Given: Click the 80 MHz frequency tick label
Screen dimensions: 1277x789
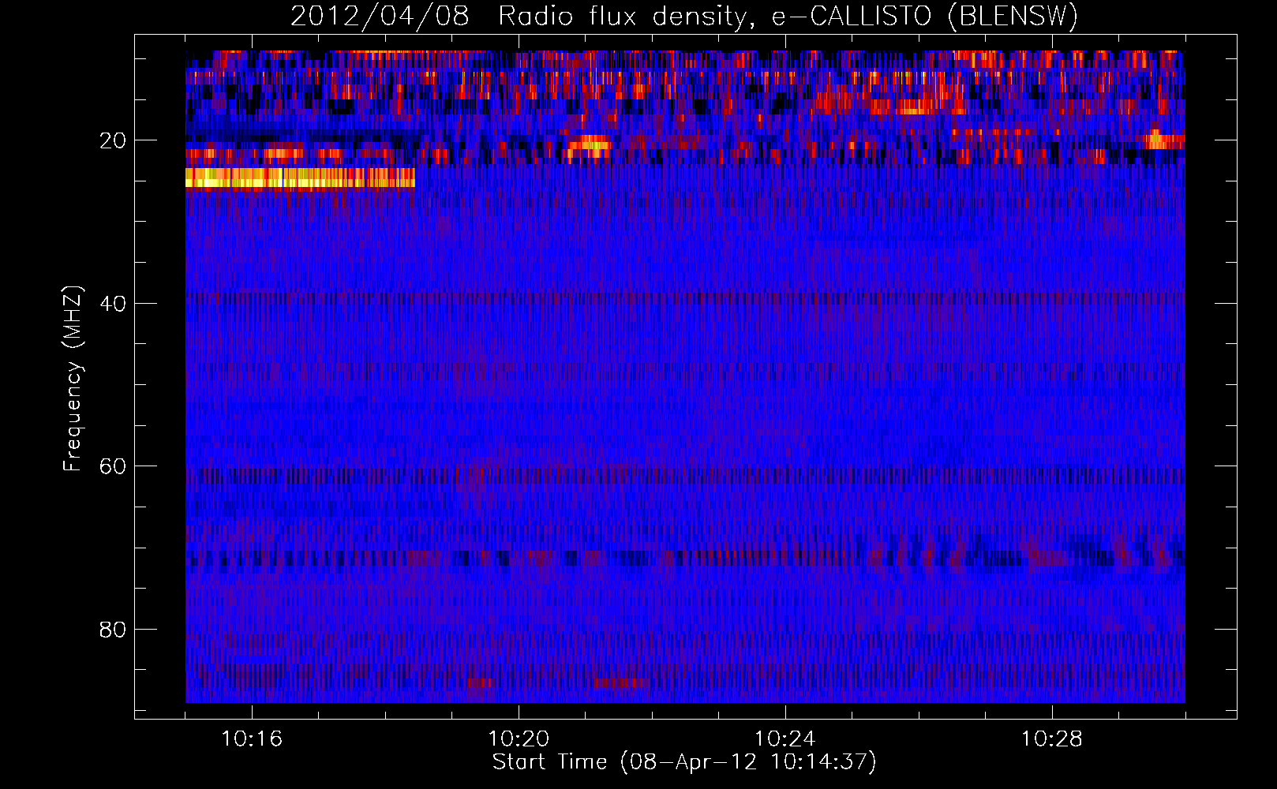Looking at the screenshot, I should [x=113, y=630].
